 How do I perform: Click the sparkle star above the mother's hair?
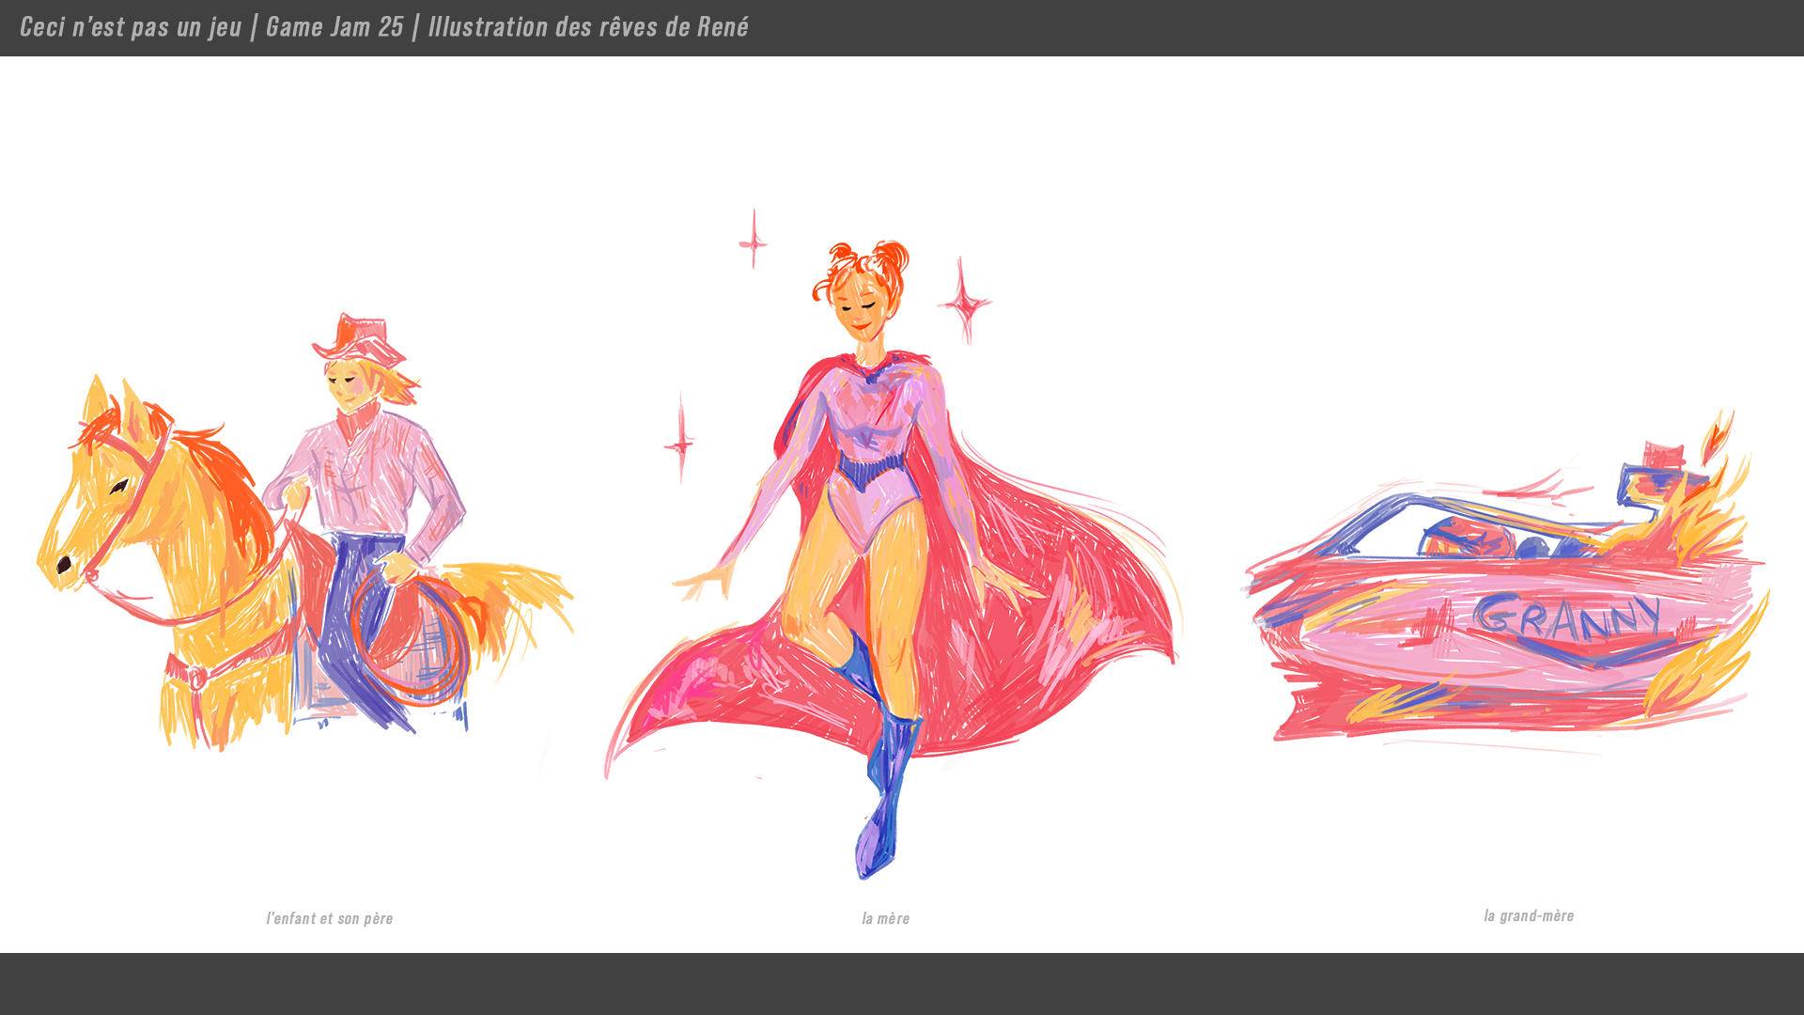click(x=753, y=241)
